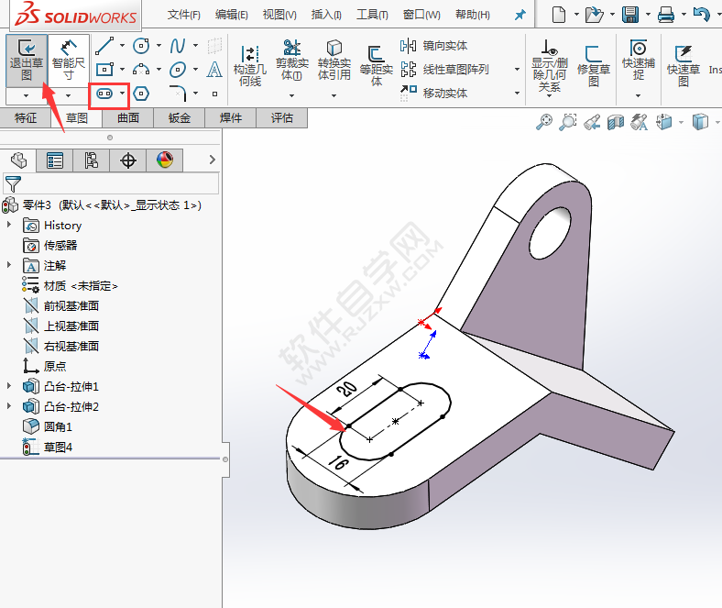Open dropdown under Convert Entities
This screenshot has width=722, height=608.
(x=334, y=96)
